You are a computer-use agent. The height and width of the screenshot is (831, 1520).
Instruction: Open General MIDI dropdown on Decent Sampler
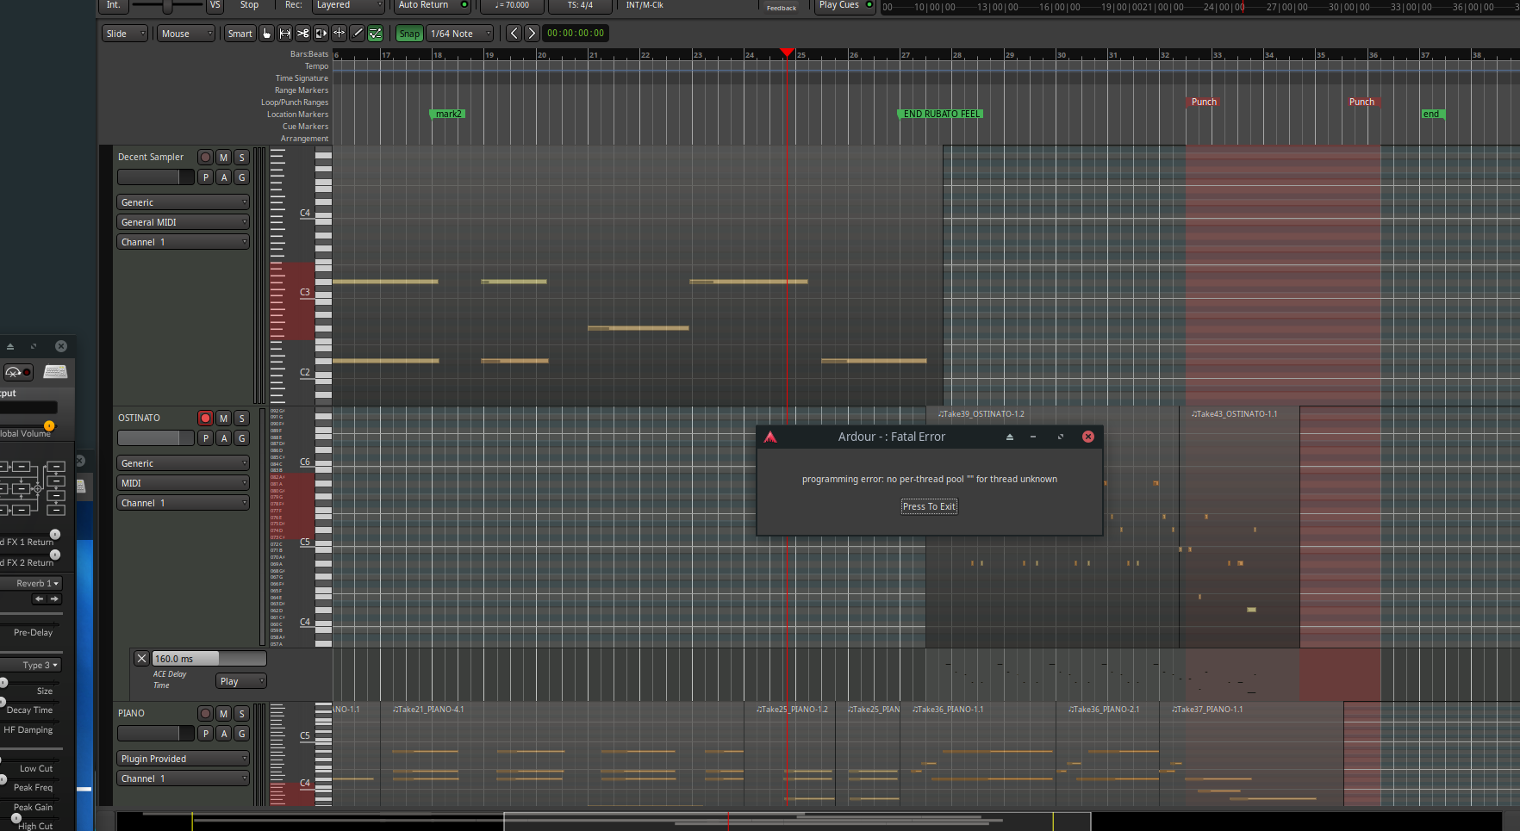click(x=183, y=222)
